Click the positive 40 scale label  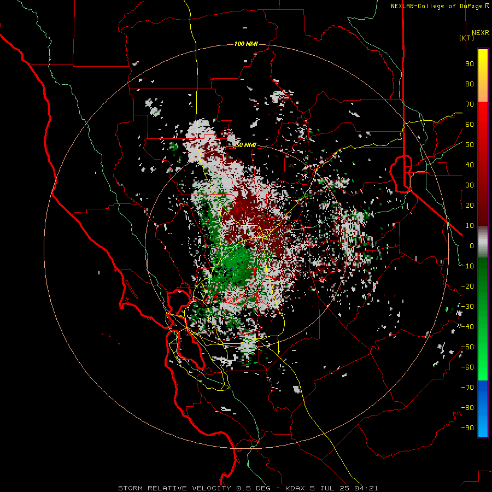point(470,165)
